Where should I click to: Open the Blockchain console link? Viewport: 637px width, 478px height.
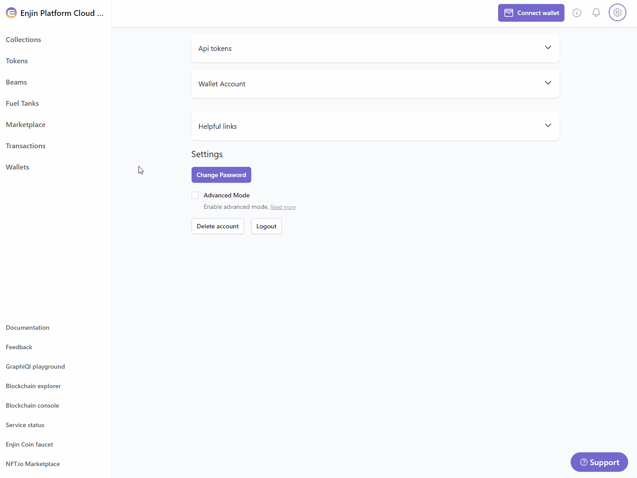(x=32, y=405)
